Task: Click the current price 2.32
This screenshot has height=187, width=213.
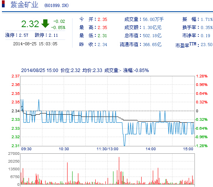Action: 30,24
